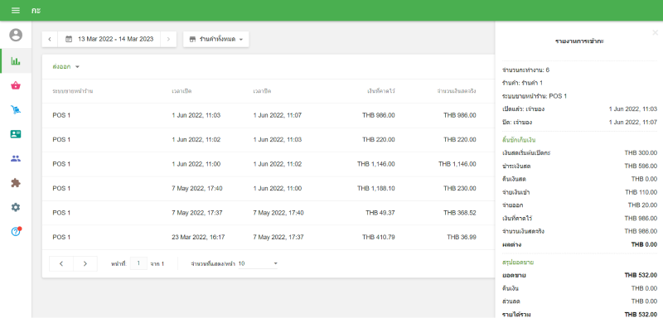
Task: Open the customers people icon
Action: (16, 159)
